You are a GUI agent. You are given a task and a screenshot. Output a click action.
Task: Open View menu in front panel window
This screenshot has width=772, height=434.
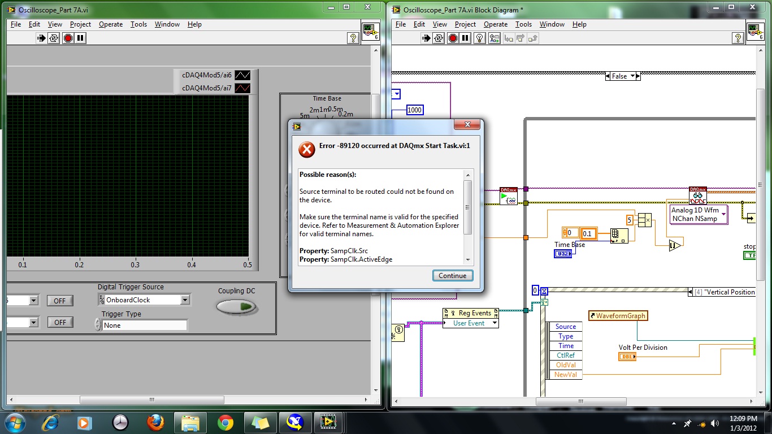tap(55, 24)
